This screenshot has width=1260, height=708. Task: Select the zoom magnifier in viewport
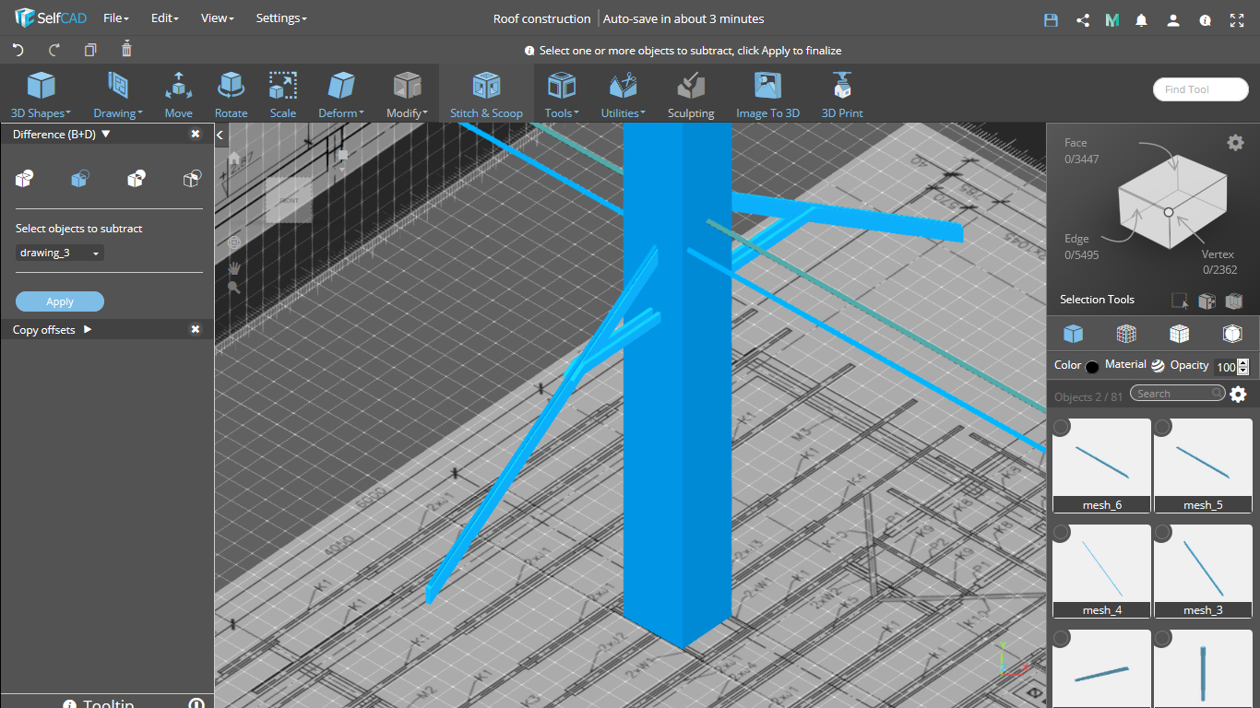coord(234,288)
